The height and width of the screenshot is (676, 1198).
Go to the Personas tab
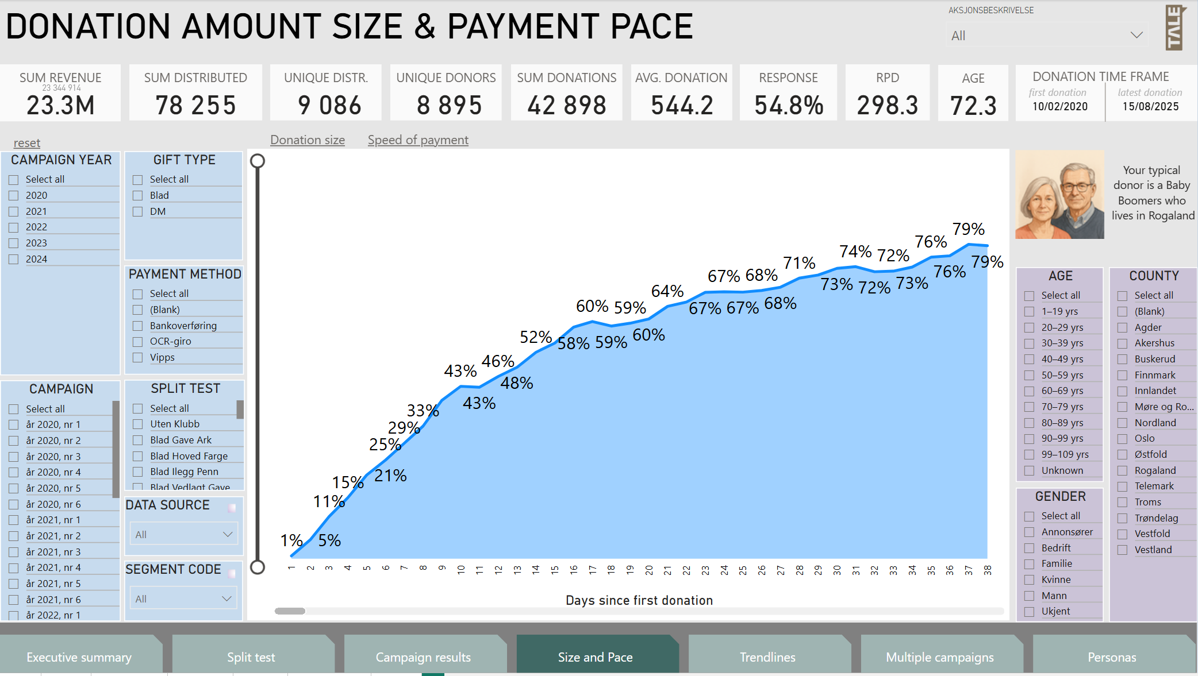[x=1112, y=657]
